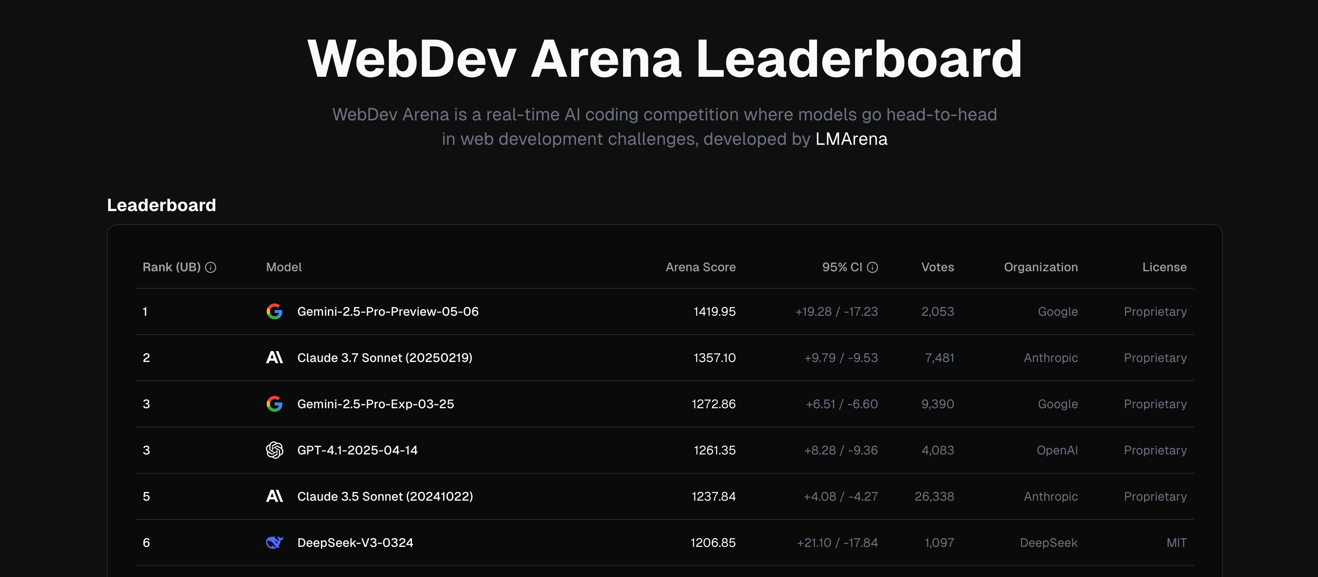Click the Gemini-2.5-Pro-Exp-03-25 model name
The width and height of the screenshot is (1318, 577).
pyautogui.click(x=375, y=404)
